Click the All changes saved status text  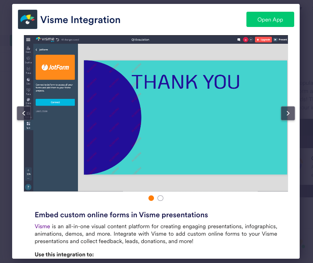[70, 40]
